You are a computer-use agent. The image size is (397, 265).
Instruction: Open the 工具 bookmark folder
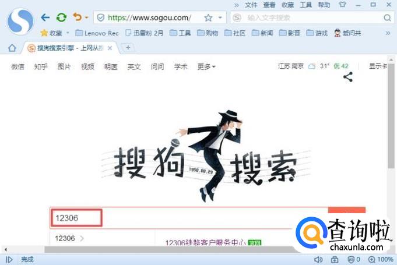click(180, 33)
